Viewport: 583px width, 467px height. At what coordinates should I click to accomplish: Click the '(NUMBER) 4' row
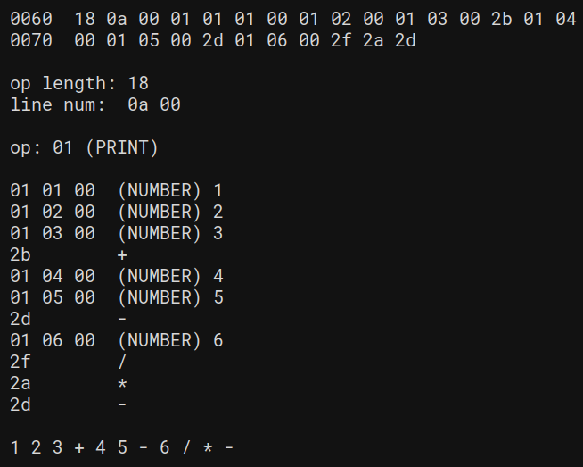(117, 276)
